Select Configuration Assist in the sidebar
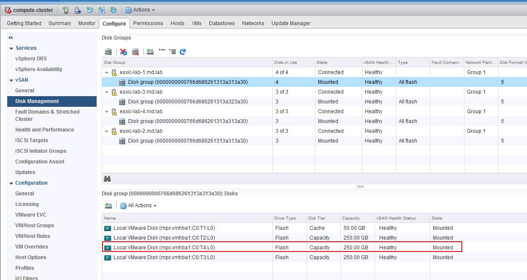527x280 pixels. coord(40,162)
